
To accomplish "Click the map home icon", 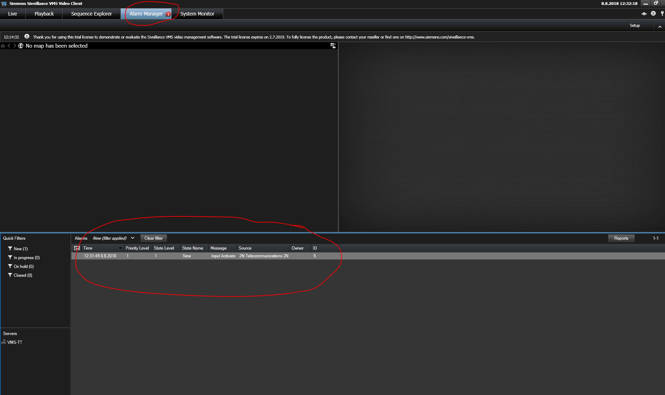I will (3, 46).
